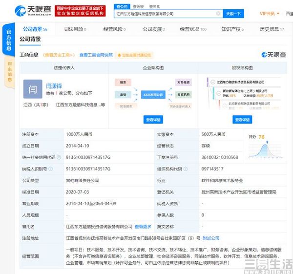Open the 经营状况 tab
Image resolution: width=293 pixels, height=274 pixels.
tap(193, 29)
